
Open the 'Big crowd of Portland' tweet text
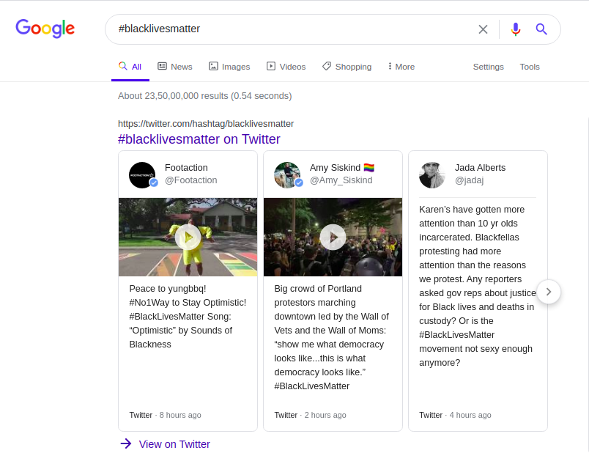pos(332,337)
